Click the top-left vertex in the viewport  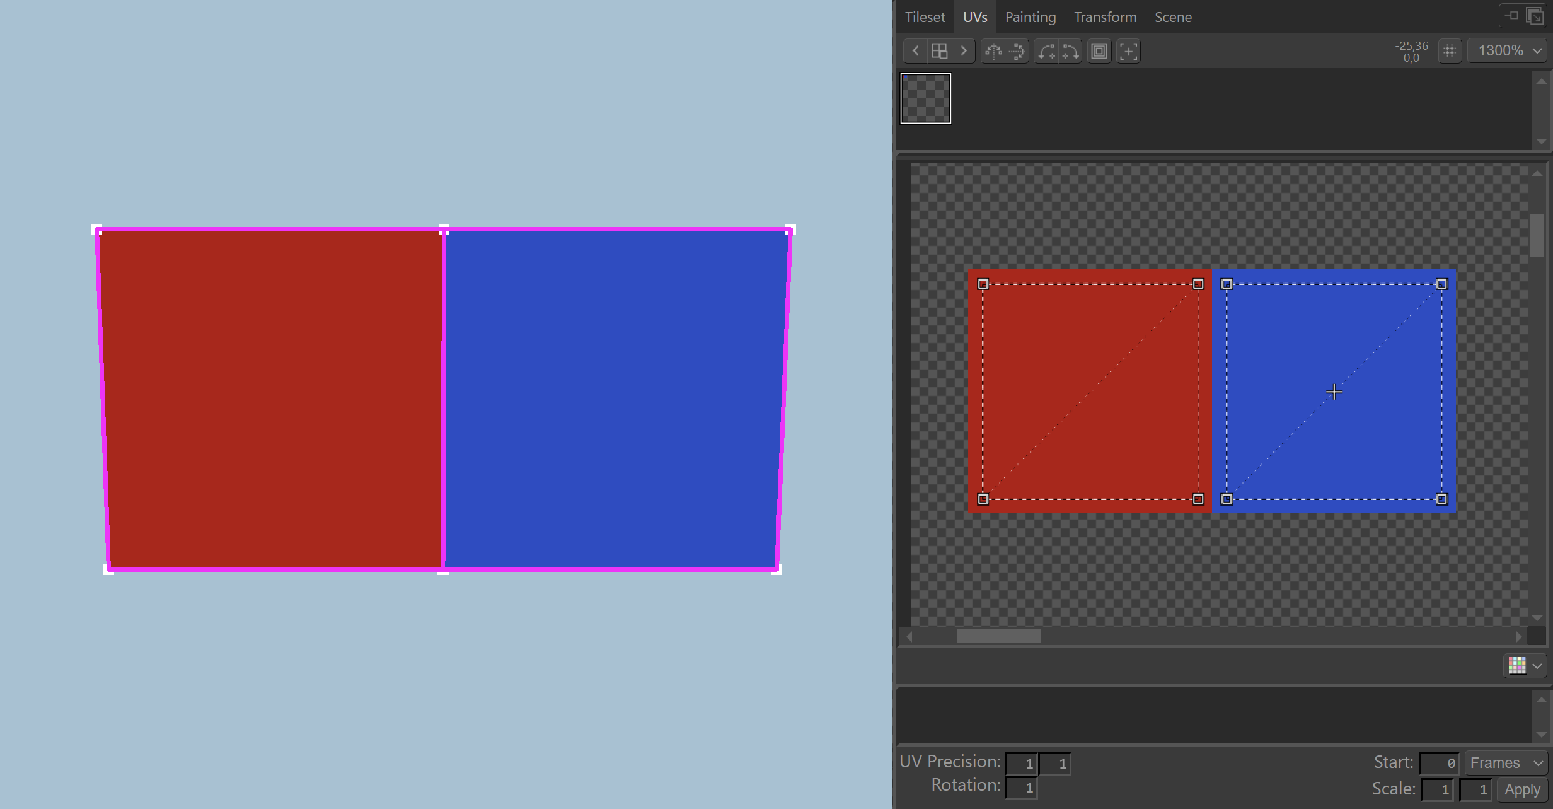97,230
